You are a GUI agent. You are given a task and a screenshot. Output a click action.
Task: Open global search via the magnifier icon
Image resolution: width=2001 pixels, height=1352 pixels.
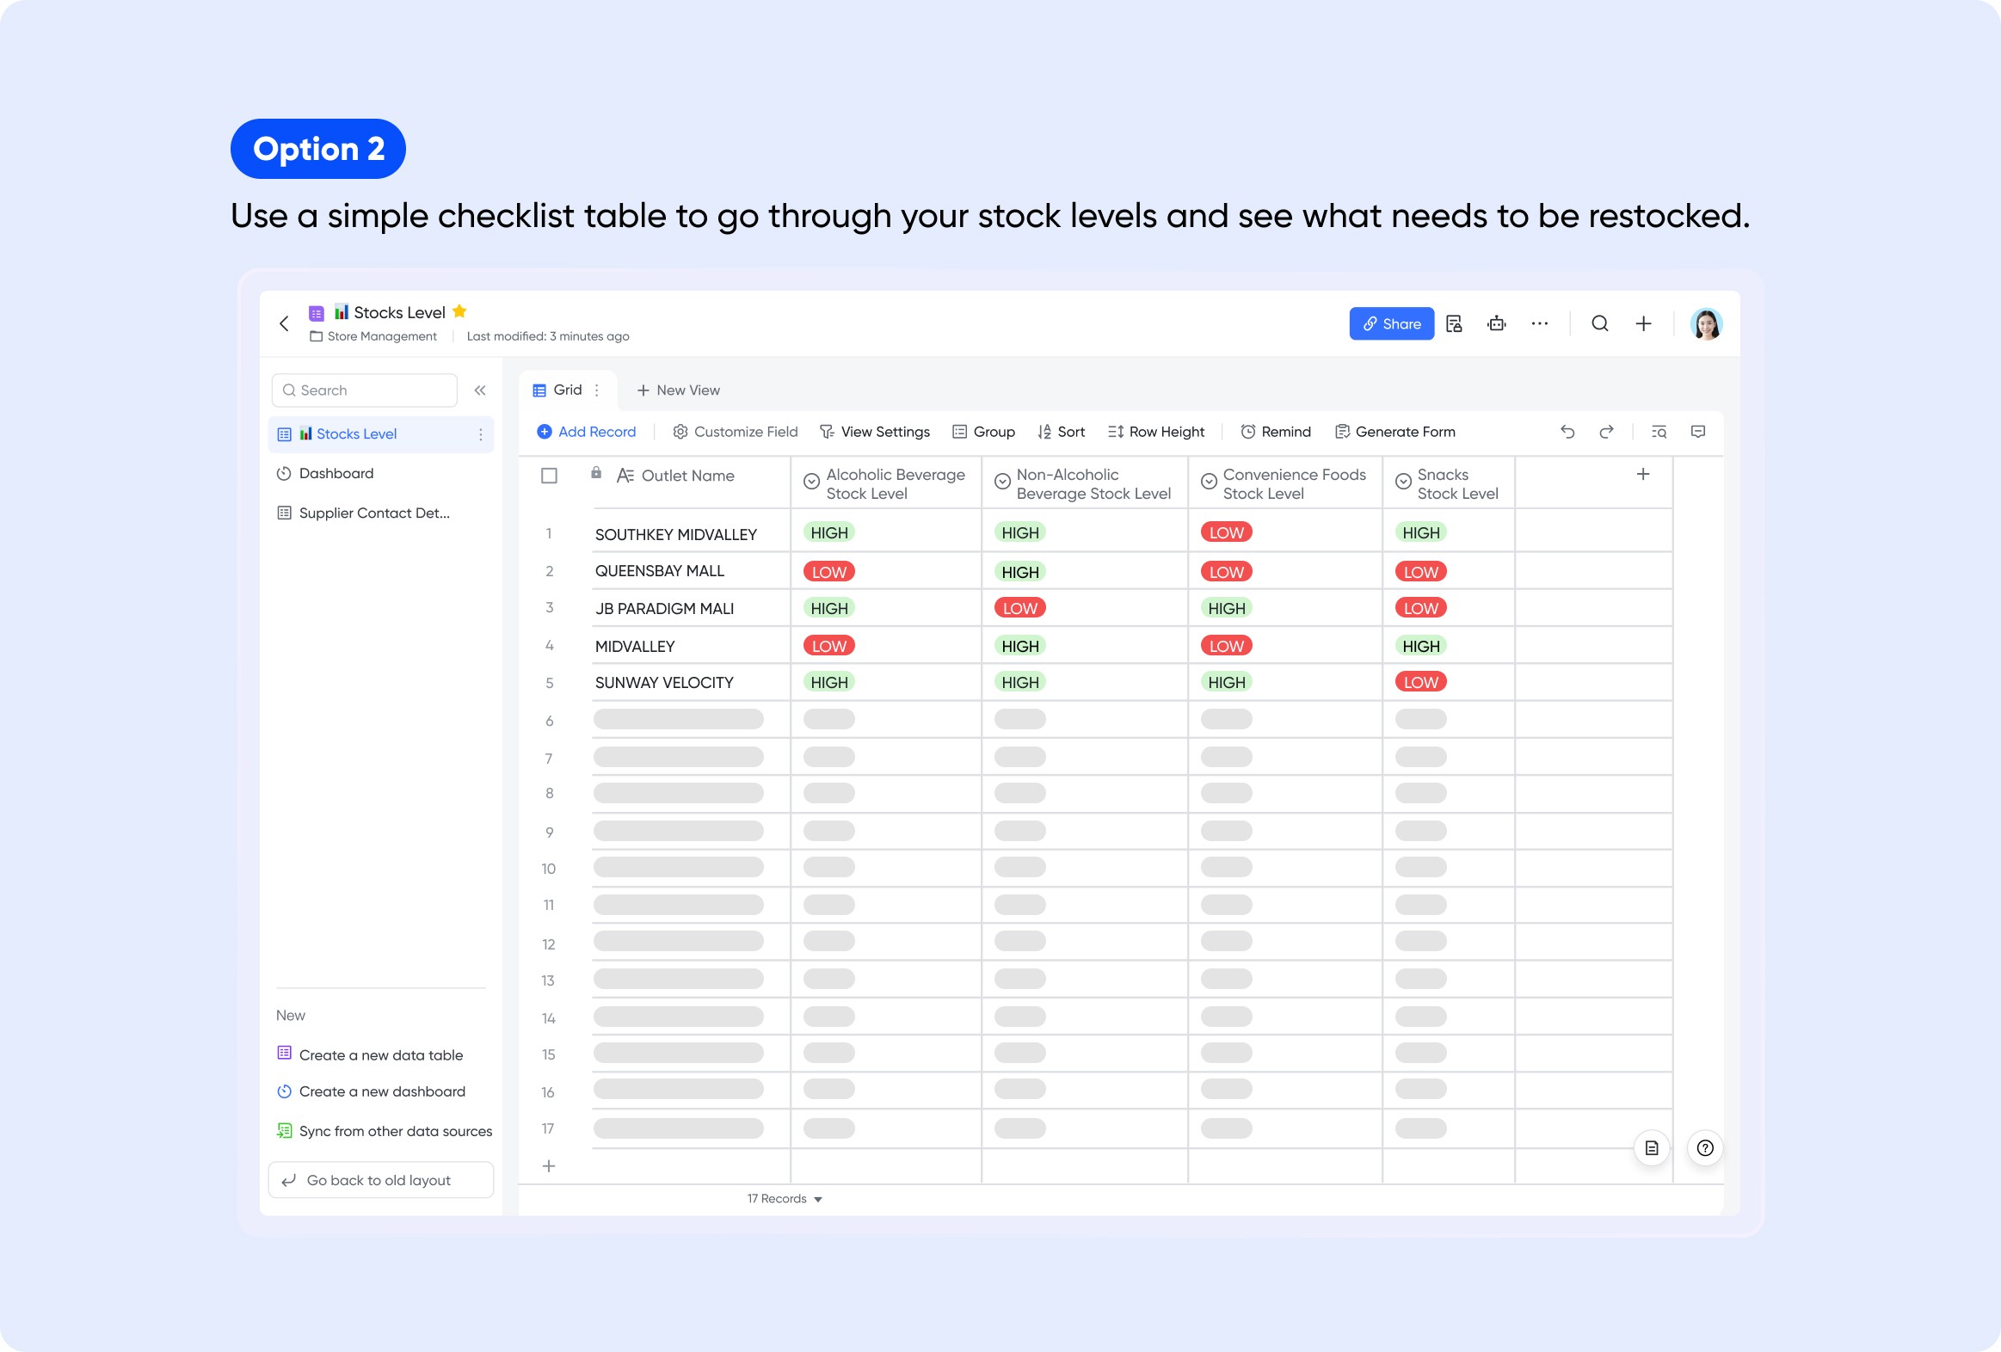click(1600, 323)
